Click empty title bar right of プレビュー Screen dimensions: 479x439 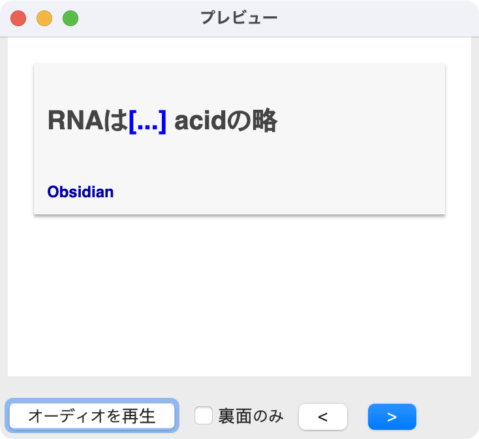(379, 18)
